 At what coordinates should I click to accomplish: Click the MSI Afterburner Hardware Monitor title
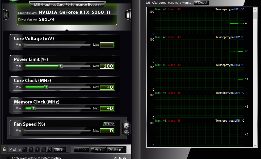(169, 3)
